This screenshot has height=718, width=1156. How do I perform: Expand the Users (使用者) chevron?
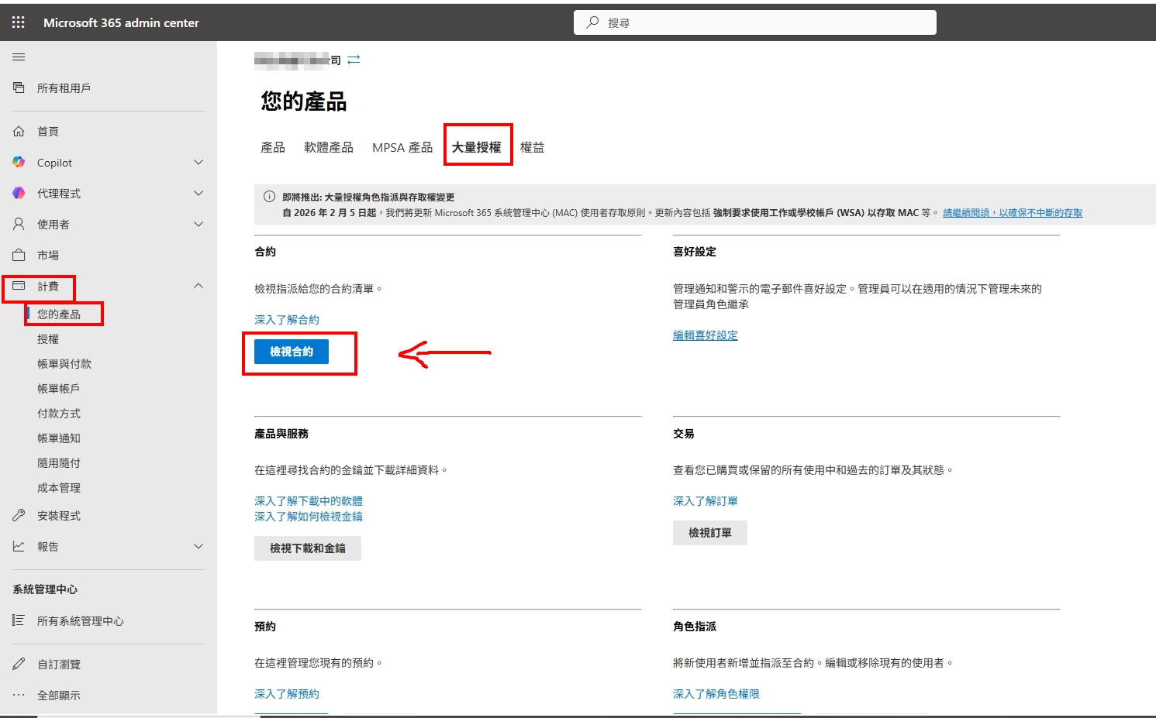pos(198,225)
